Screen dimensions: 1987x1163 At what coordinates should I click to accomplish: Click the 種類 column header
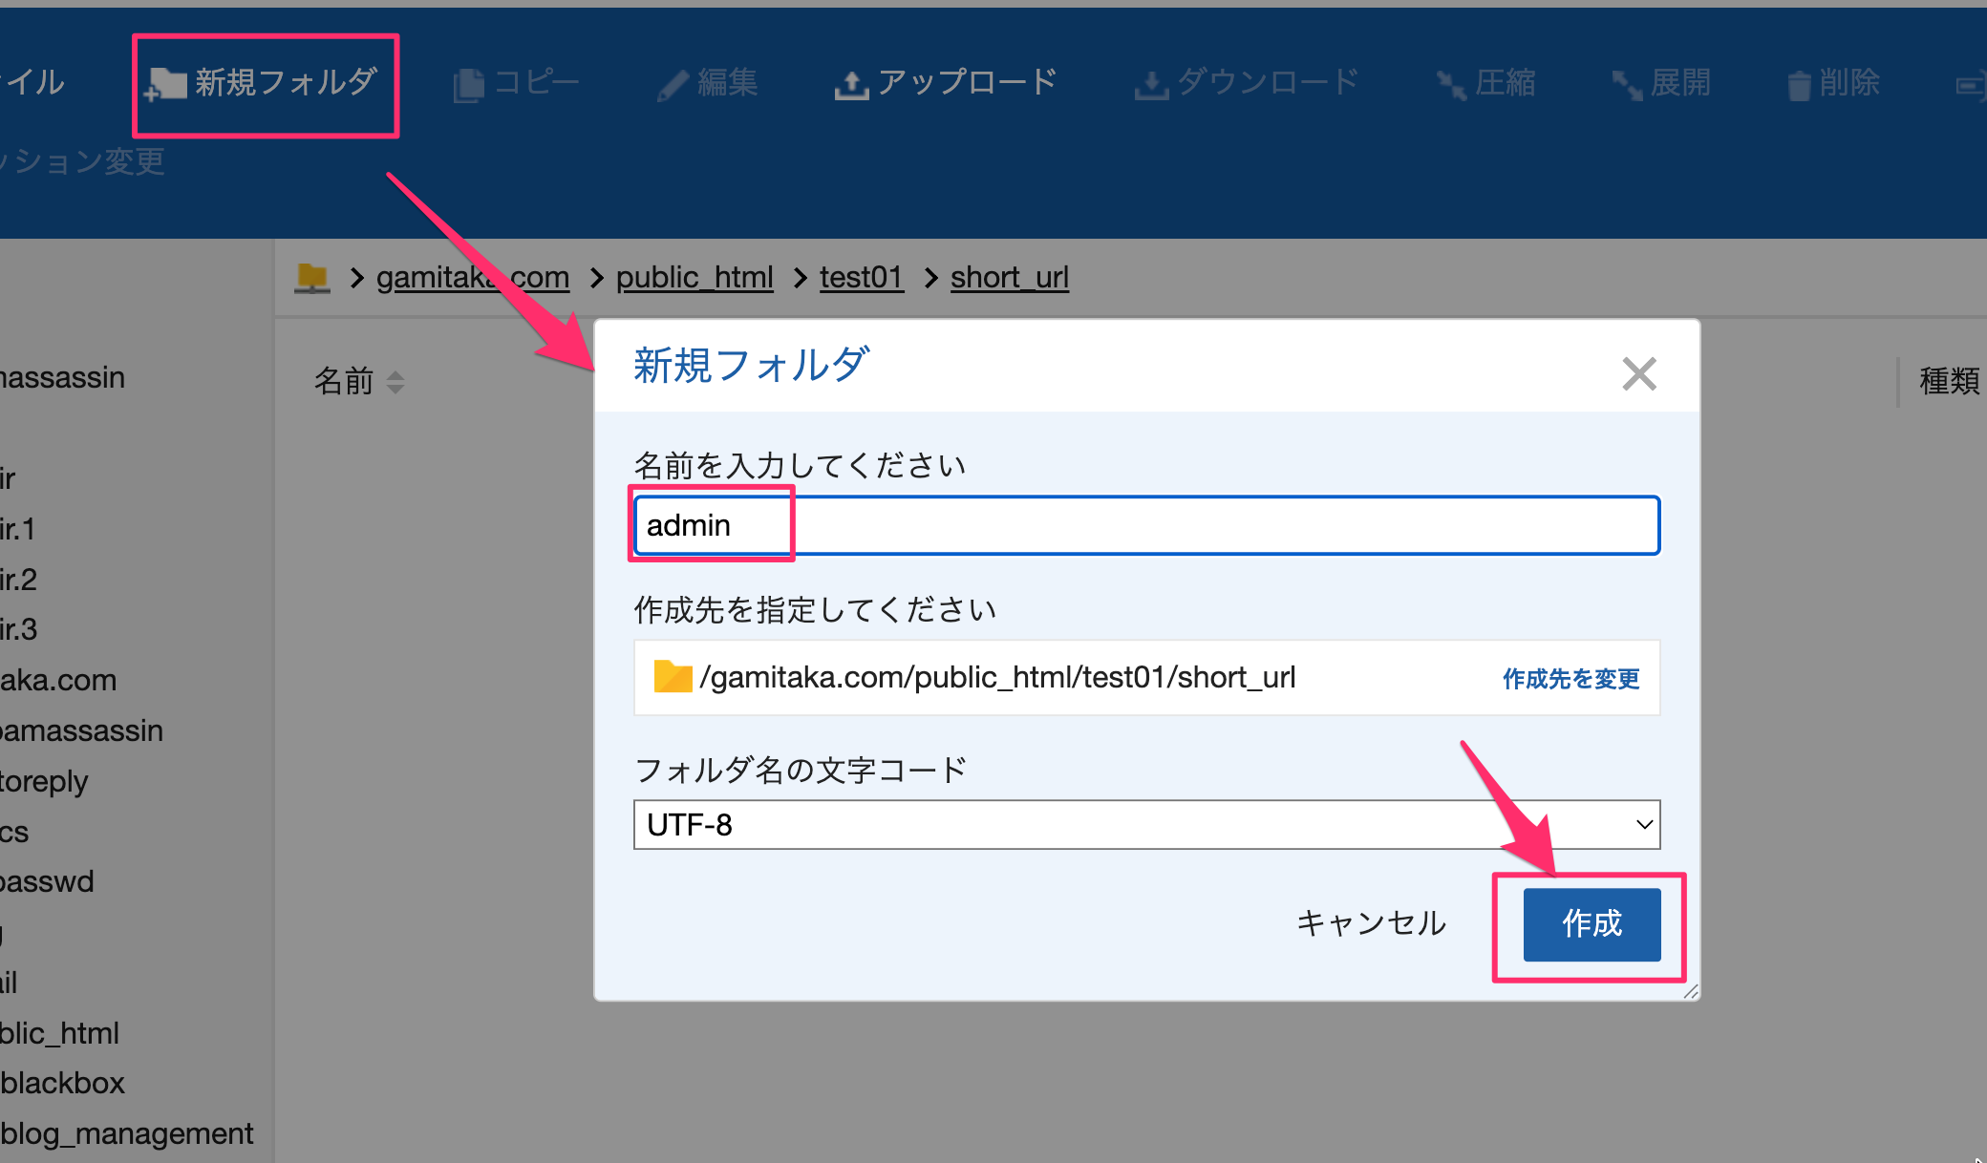pyautogui.click(x=1949, y=382)
